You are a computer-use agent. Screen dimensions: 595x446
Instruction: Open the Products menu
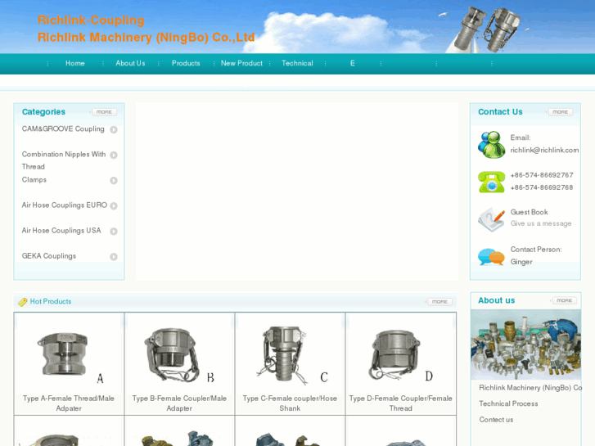(x=186, y=63)
